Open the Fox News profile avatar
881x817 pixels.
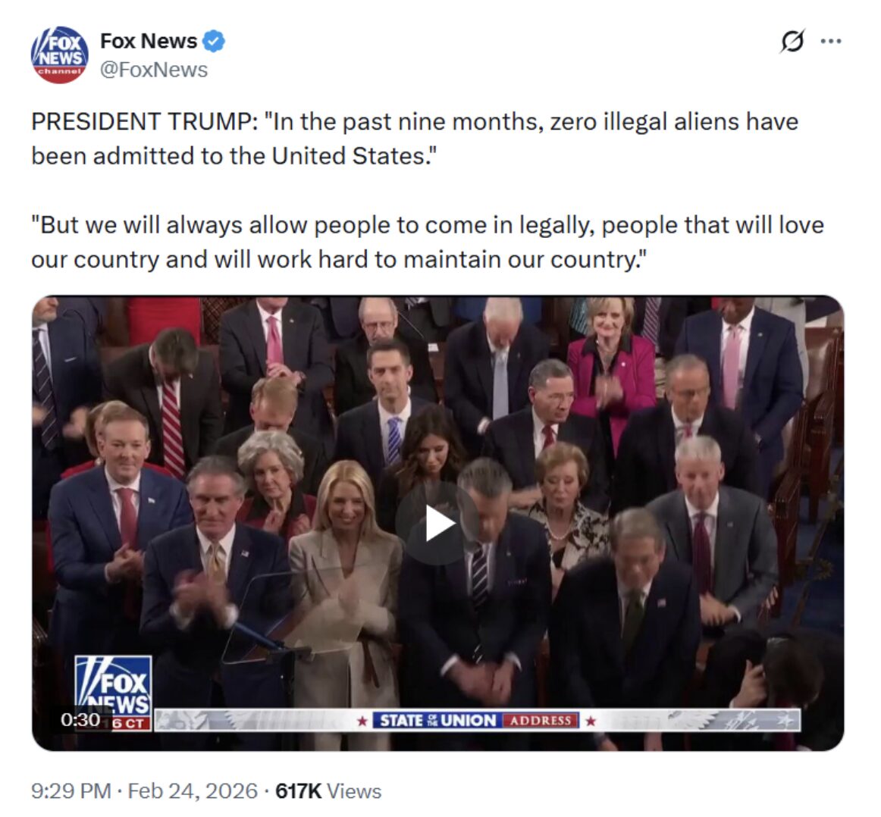tap(60, 55)
